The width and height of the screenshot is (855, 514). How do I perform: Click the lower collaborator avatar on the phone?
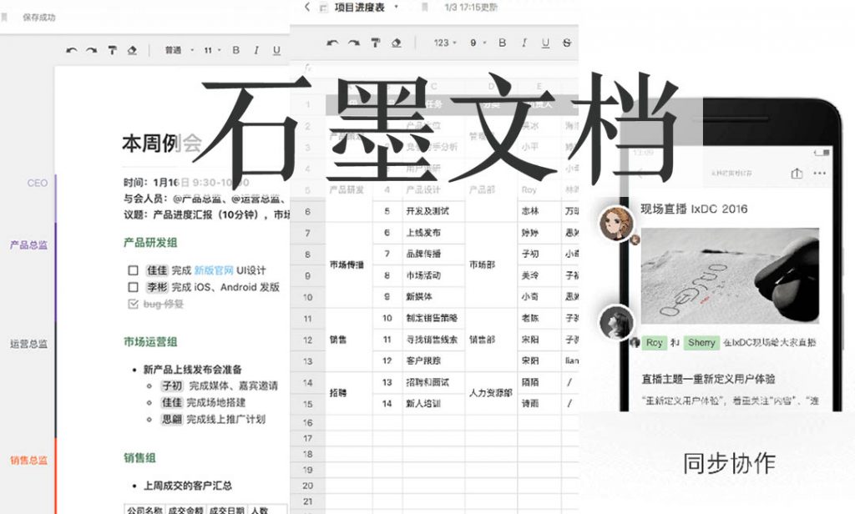(x=616, y=323)
